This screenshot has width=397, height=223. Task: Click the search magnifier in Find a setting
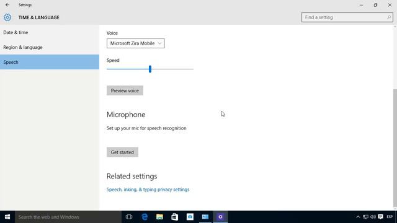389,17
